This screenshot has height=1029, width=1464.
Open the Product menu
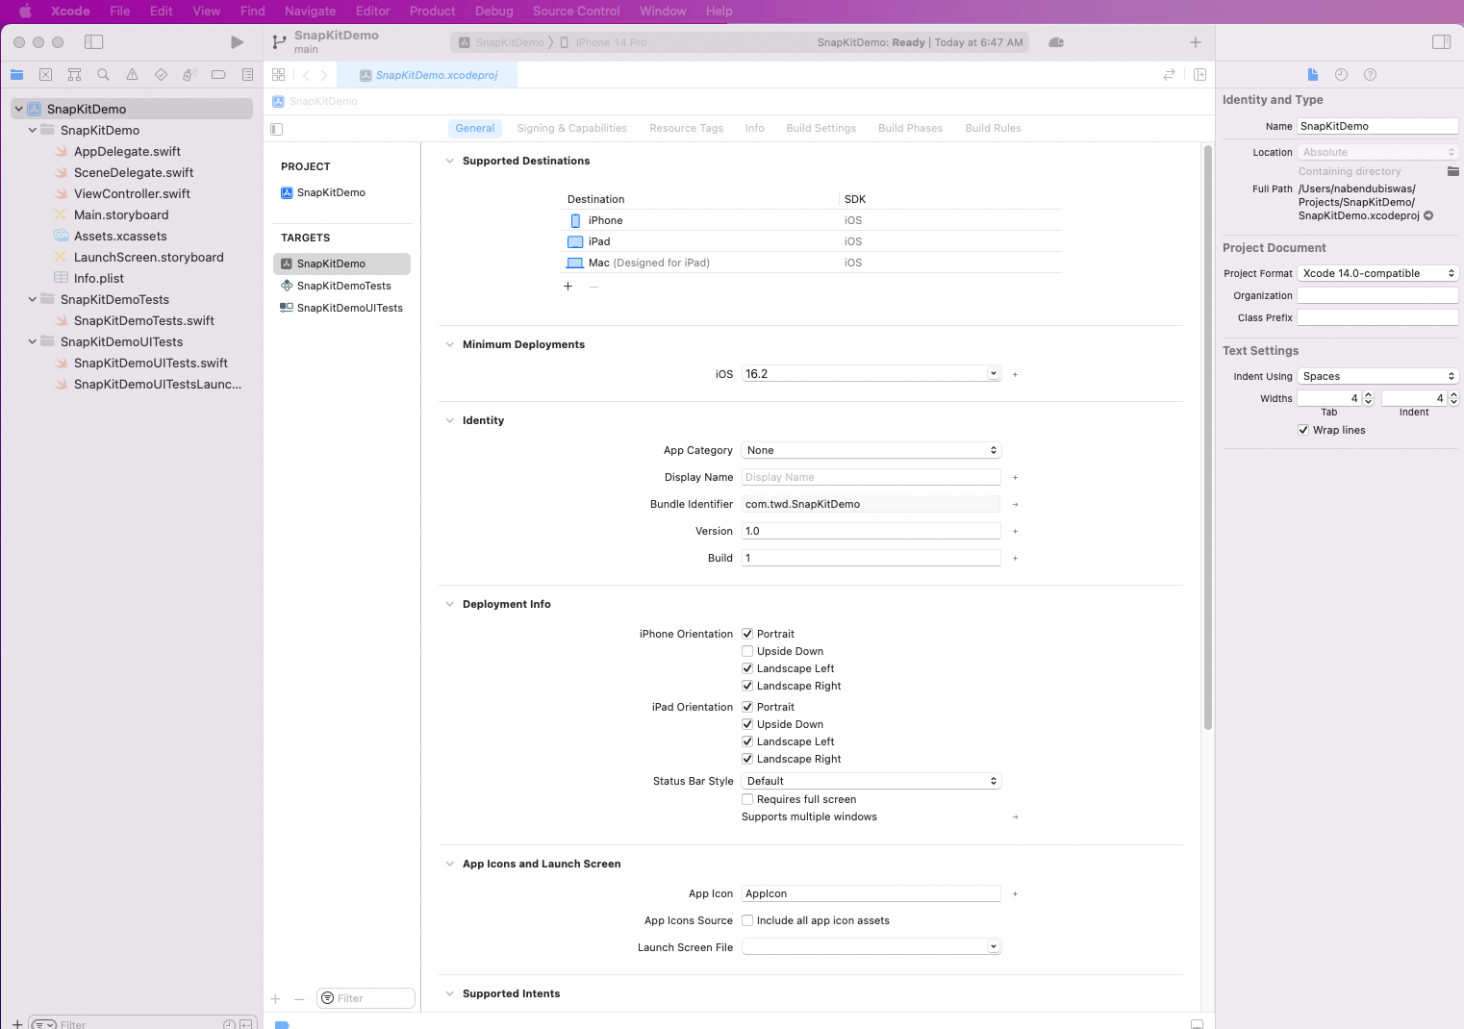(x=432, y=12)
